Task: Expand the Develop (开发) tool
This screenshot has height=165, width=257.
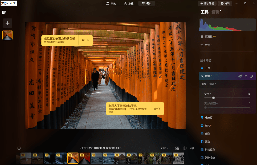Action: coord(207,68)
